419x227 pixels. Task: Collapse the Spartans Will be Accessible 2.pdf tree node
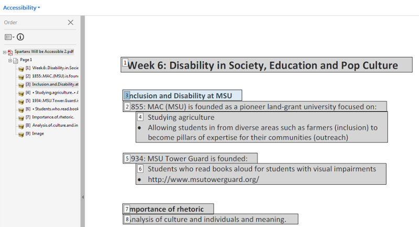pyautogui.click(x=5, y=52)
